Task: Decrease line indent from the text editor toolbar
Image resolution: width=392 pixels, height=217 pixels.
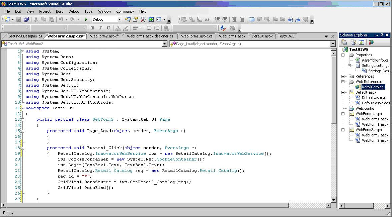Action: (x=217, y=19)
